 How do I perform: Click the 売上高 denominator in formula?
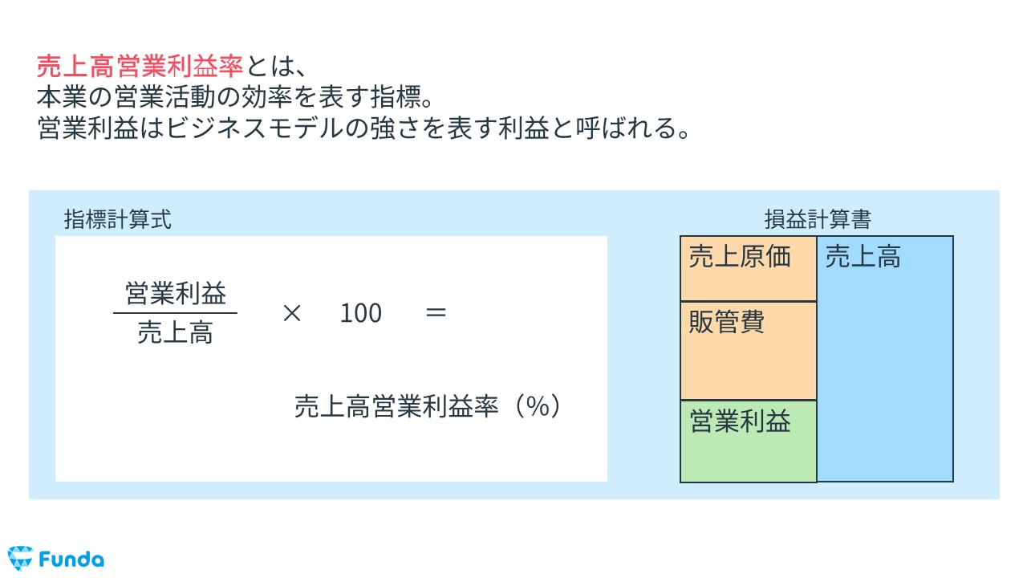[176, 332]
